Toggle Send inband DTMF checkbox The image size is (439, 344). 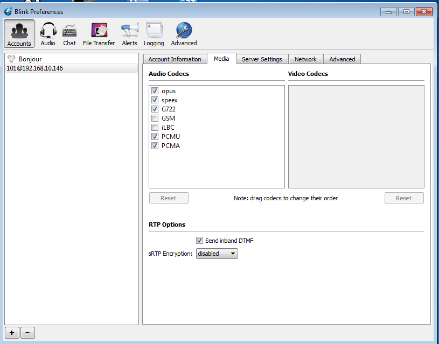(x=200, y=241)
